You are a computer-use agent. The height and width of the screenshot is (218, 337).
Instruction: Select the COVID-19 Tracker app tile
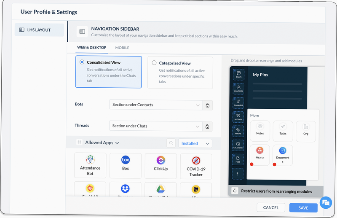click(196, 167)
